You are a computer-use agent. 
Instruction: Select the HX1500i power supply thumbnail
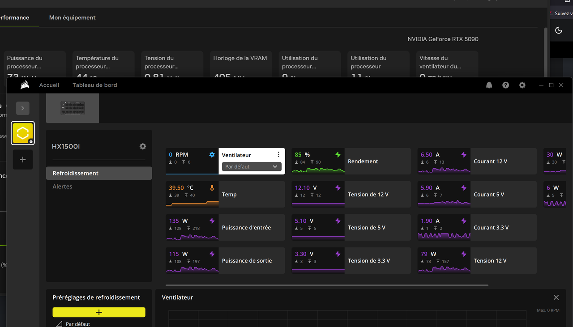tap(73, 108)
